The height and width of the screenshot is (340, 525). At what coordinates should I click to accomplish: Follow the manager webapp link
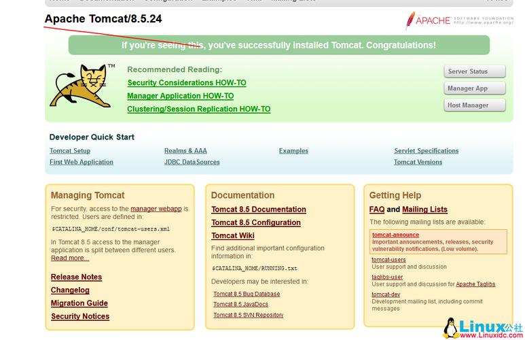point(156,209)
